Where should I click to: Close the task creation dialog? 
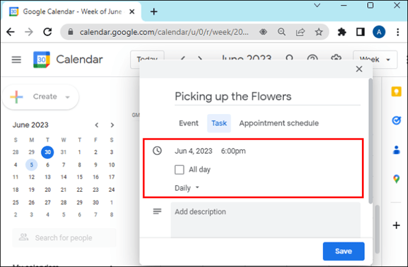358,69
